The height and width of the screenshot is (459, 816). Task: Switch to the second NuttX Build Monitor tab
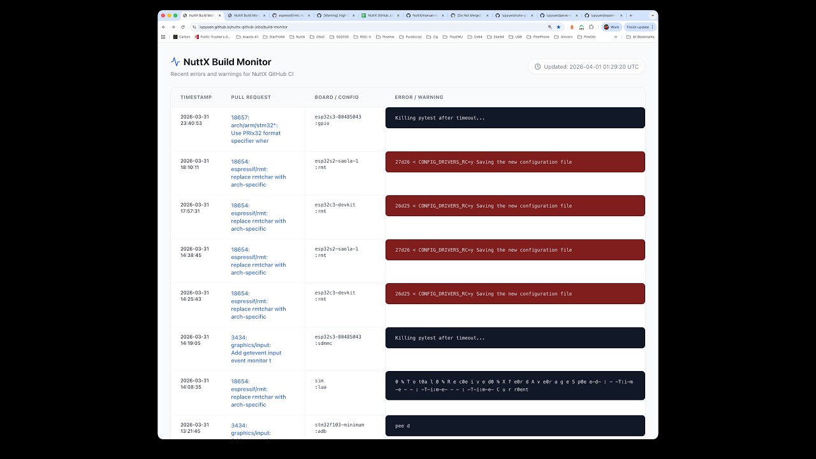coord(246,15)
